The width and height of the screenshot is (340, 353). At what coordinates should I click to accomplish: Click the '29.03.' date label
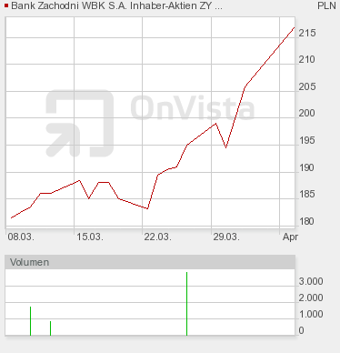tap(226, 237)
